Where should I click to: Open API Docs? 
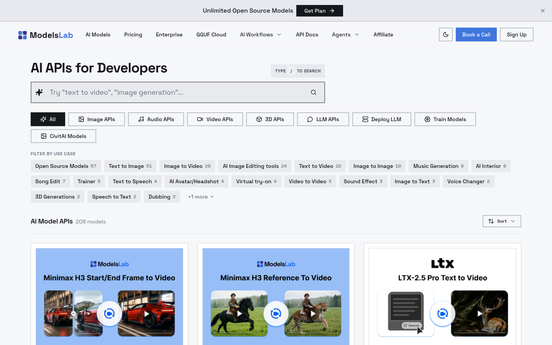307,34
